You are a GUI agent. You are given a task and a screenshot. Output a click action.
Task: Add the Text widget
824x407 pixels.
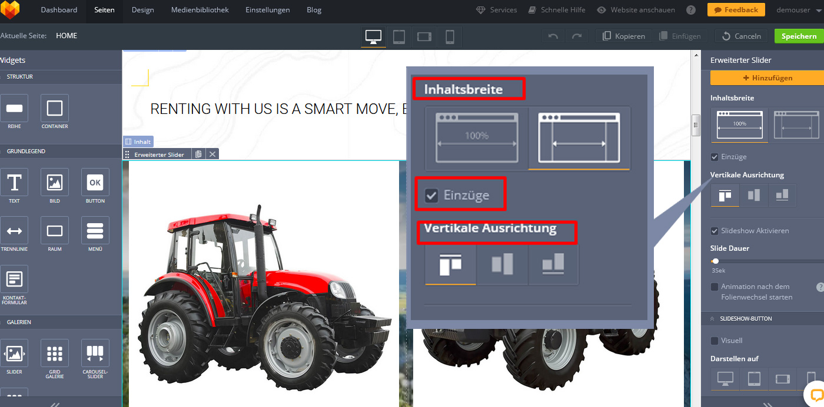14,183
